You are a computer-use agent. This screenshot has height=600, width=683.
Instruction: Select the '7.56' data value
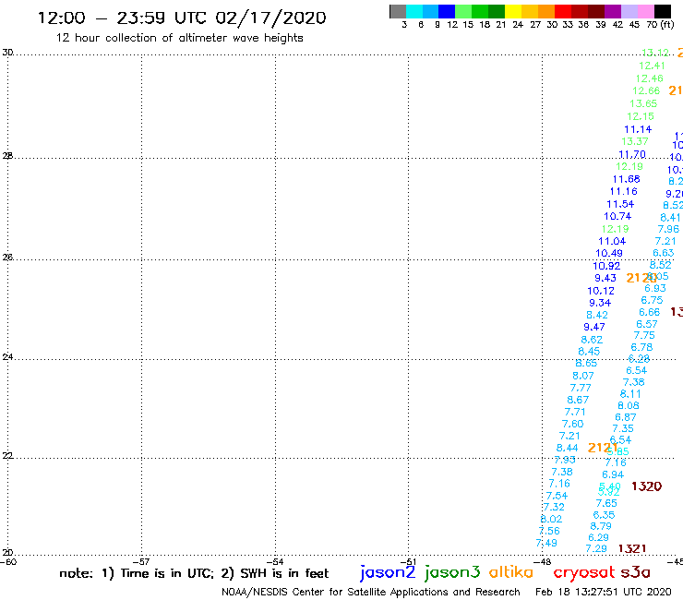(x=549, y=531)
